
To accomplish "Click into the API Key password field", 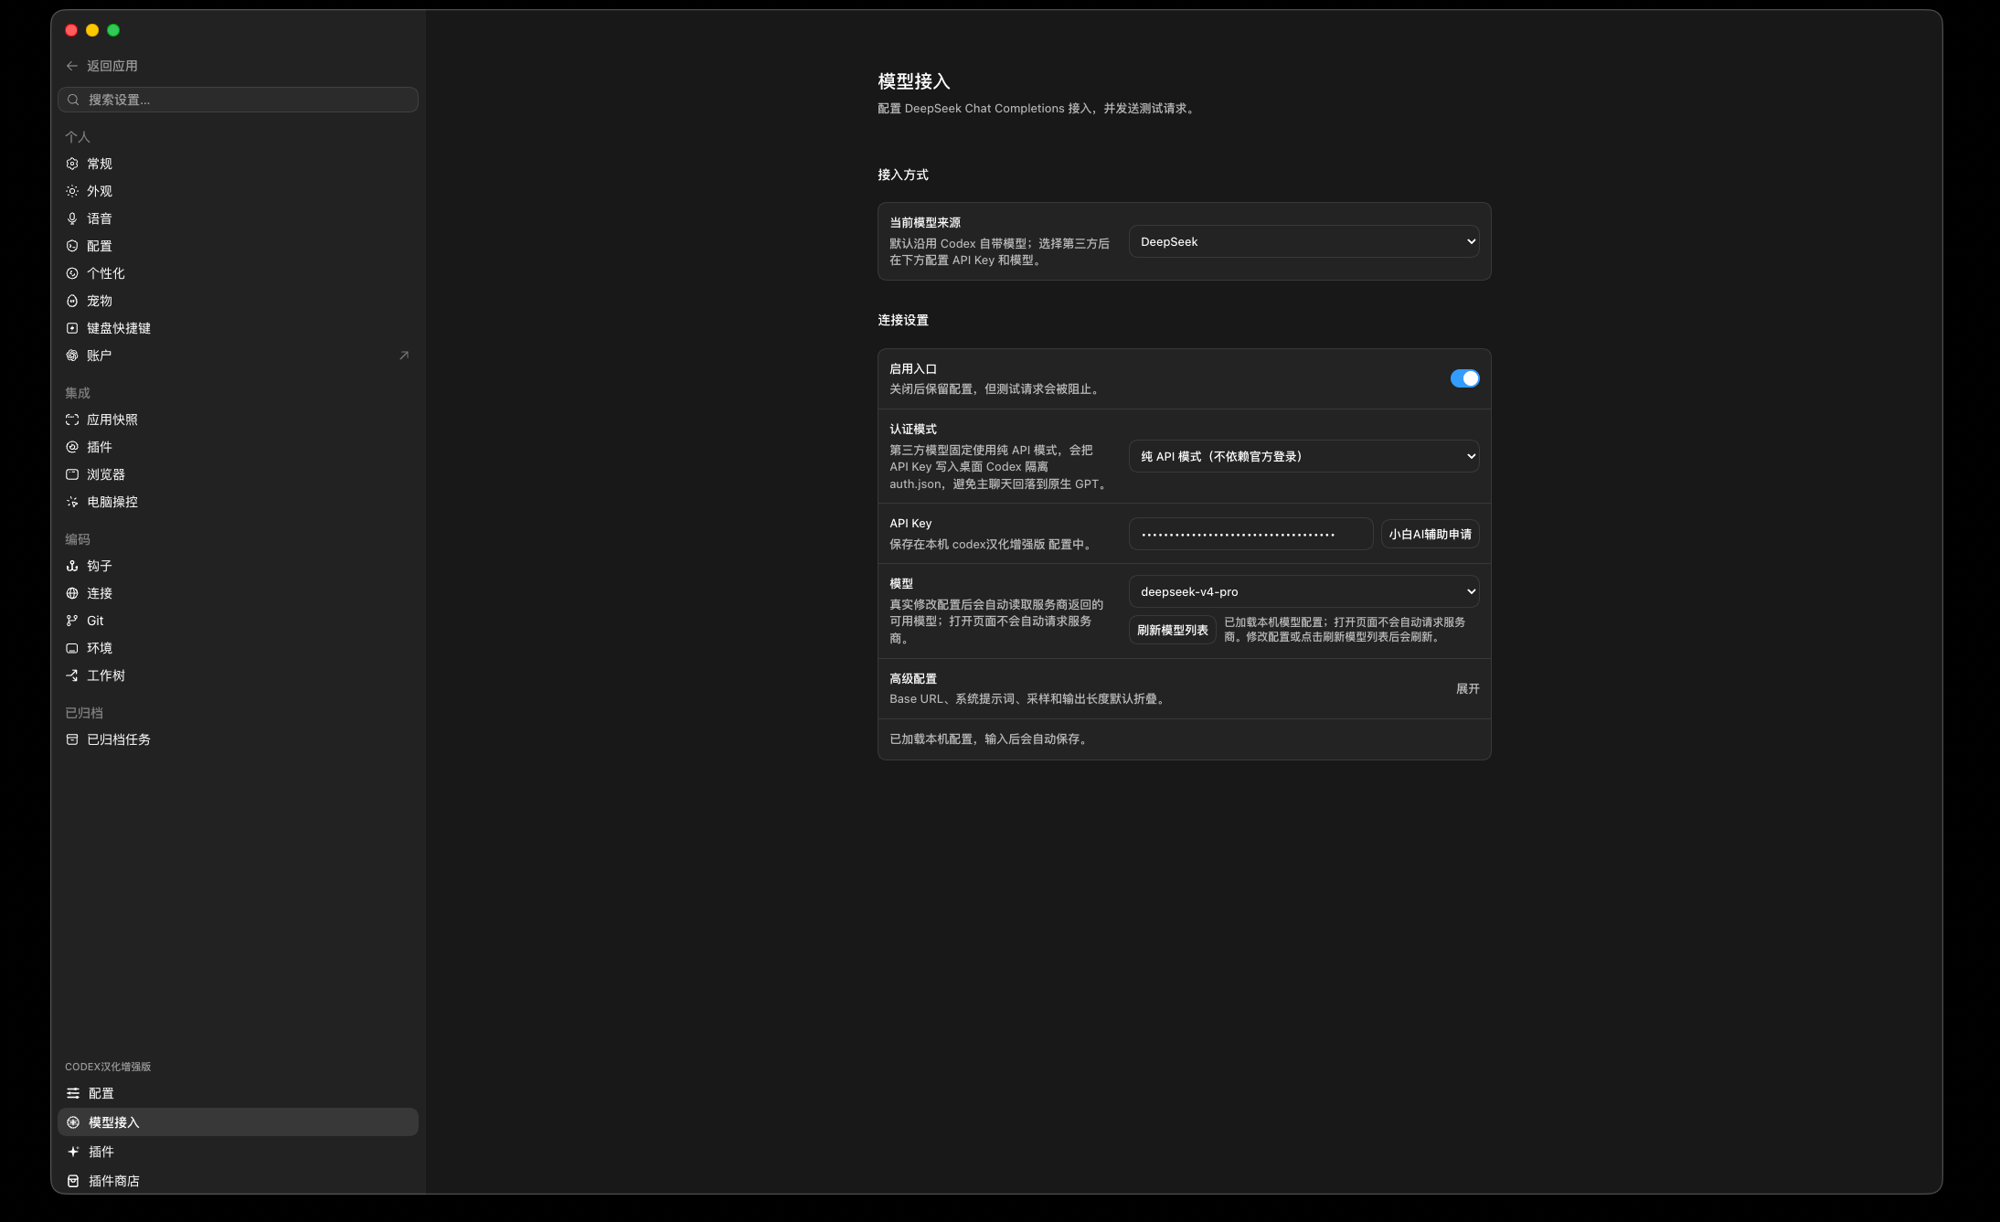I will point(1250,534).
